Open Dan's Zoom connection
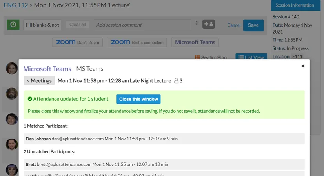This screenshot has width=324, height=176. [x=77, y=43]
